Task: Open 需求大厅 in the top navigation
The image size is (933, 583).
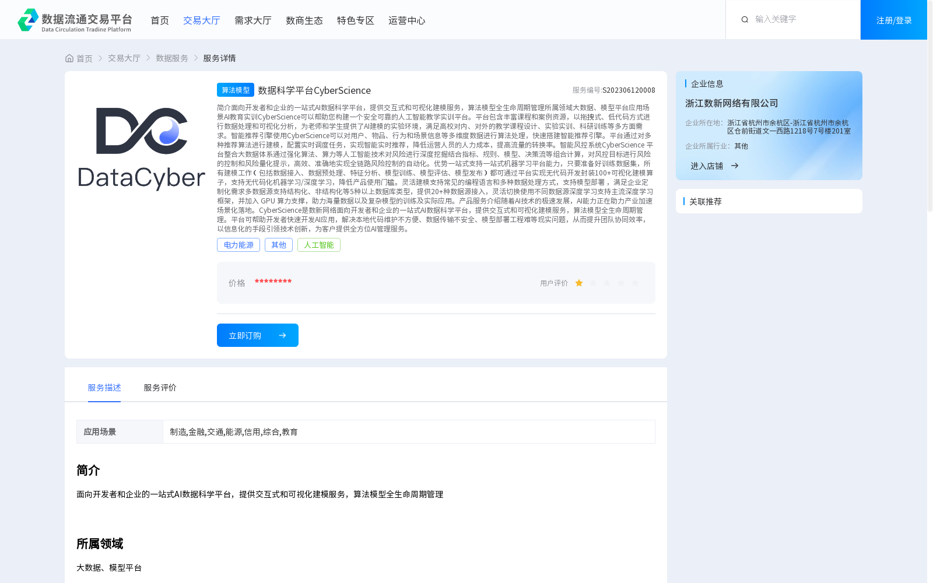Action: point(253,20)
